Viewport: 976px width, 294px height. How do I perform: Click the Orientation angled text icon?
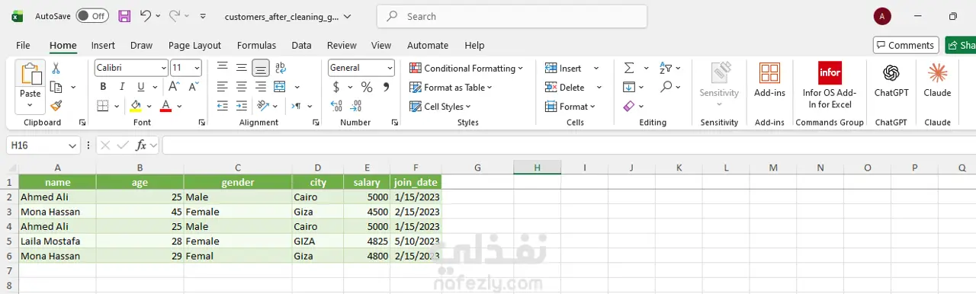coord(262,106)
